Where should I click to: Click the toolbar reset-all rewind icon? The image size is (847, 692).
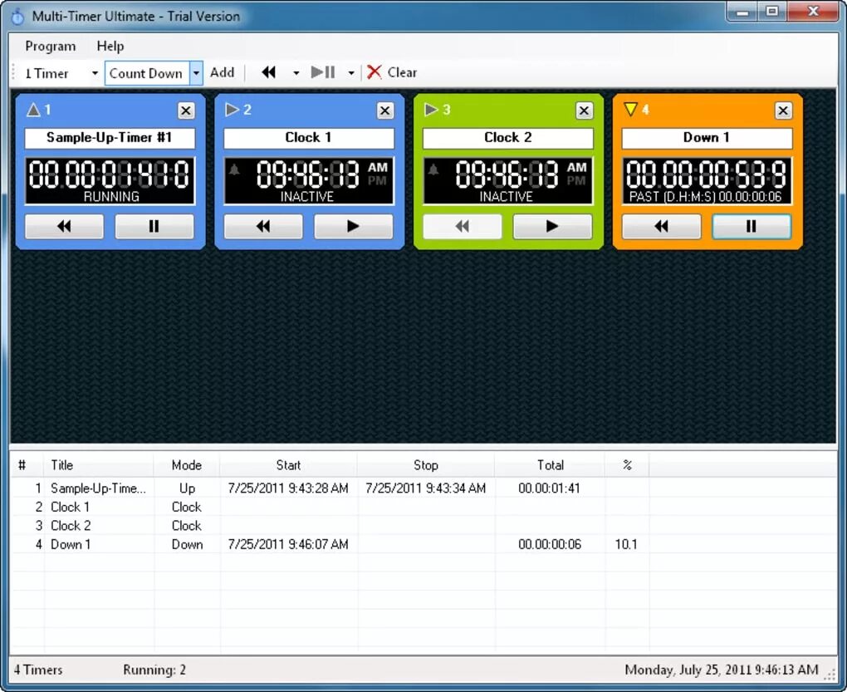coord(268,72)
